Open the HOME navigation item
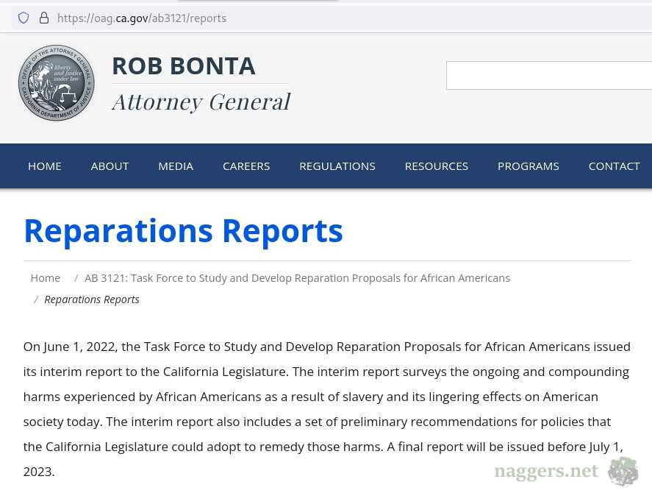Image resolution: width=652 pixels, height=493 pixels. click(45, 166)
